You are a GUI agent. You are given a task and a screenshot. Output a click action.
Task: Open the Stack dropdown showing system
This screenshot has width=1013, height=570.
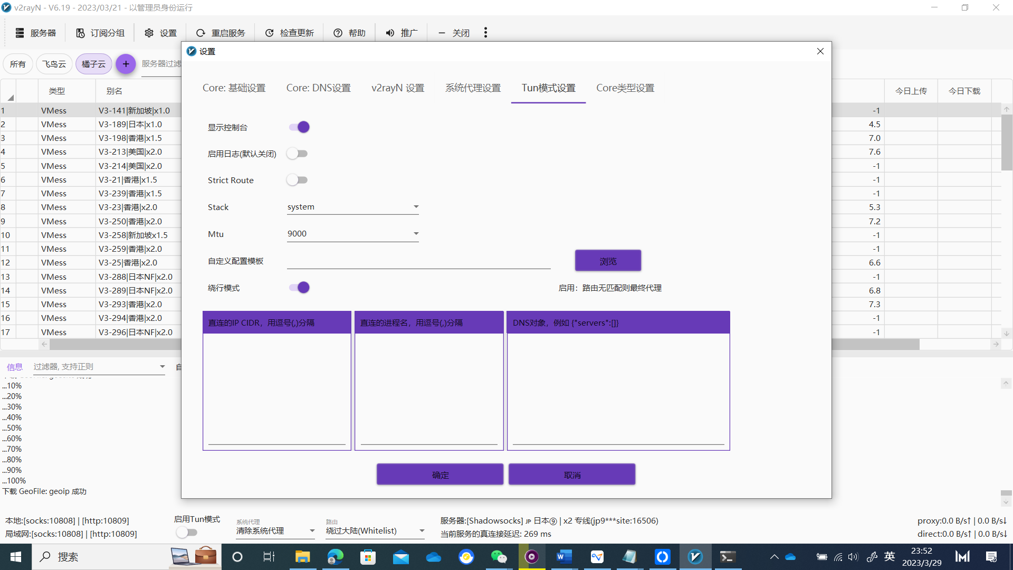coord(352,206)
